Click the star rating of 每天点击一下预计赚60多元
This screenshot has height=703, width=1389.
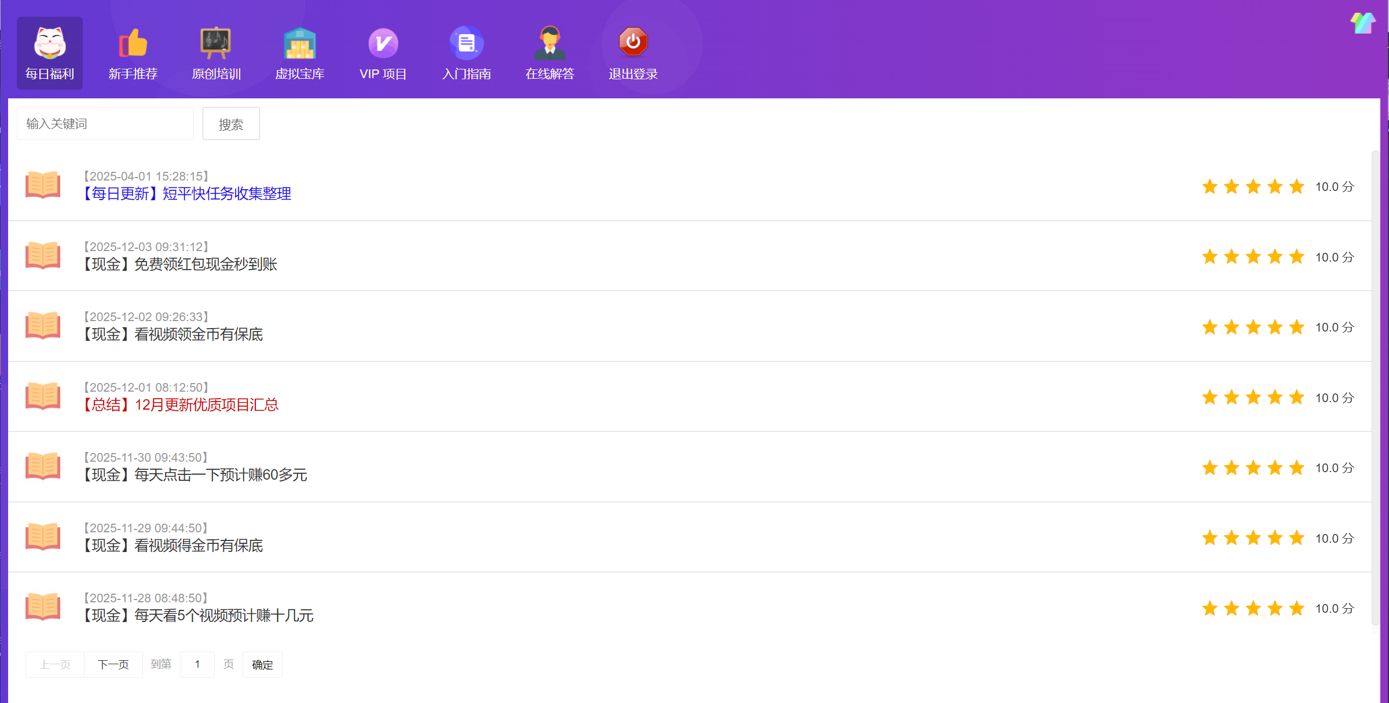1252,468
